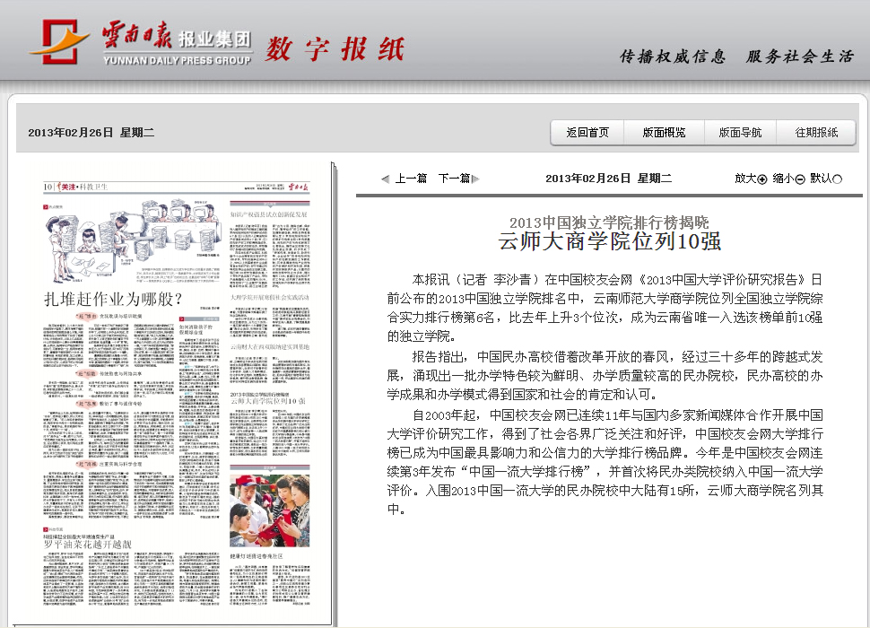Go to previous article via 上一篇
This screenshot has height=628, width=870.
411,179
